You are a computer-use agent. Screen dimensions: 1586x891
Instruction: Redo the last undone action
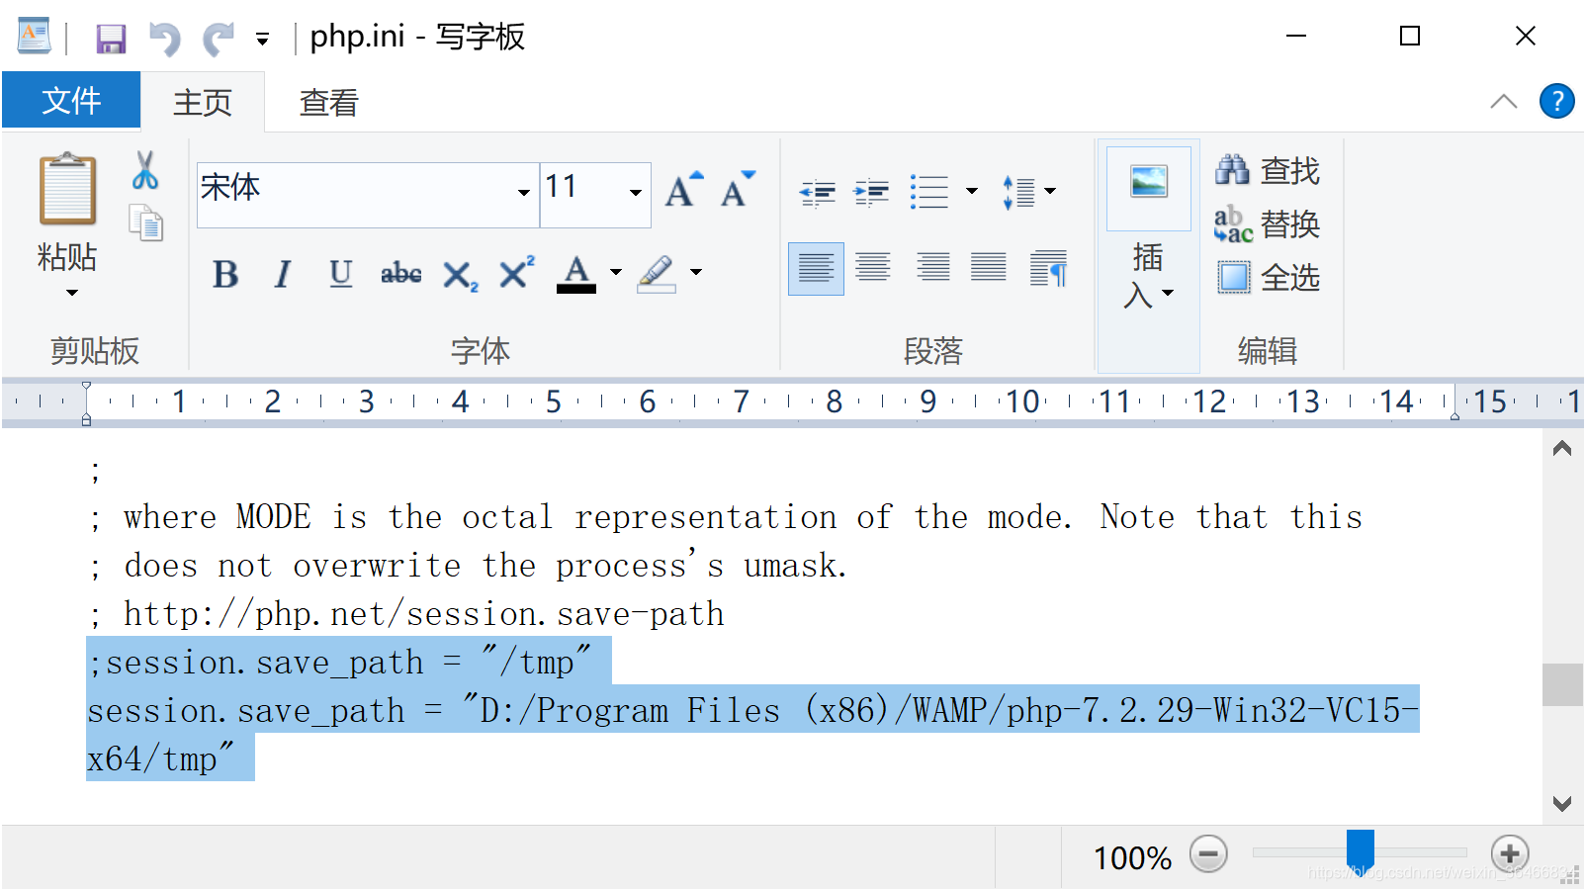(218, 39)
